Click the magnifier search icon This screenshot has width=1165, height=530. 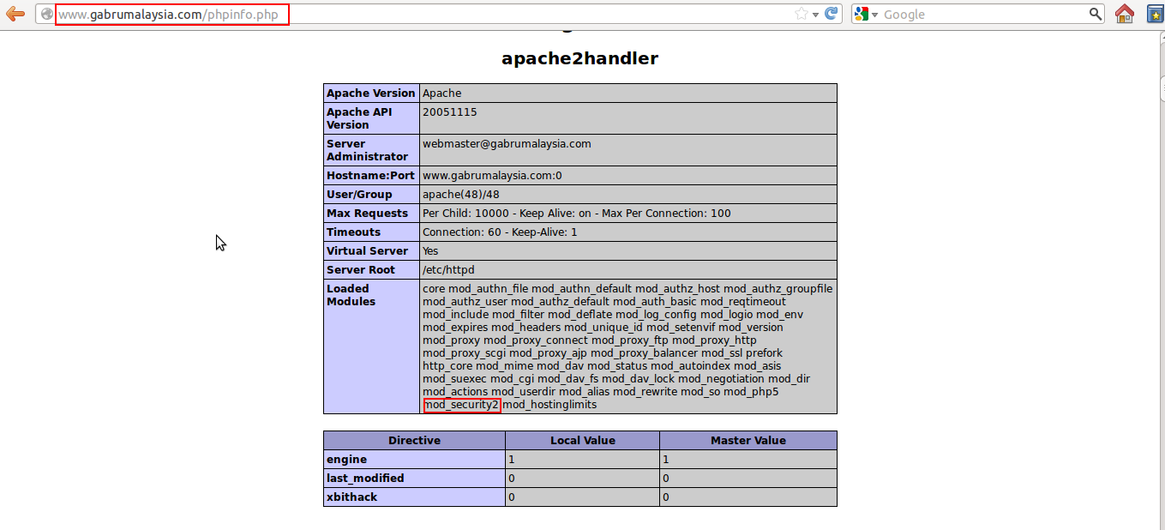click(x=1096, y=14)
